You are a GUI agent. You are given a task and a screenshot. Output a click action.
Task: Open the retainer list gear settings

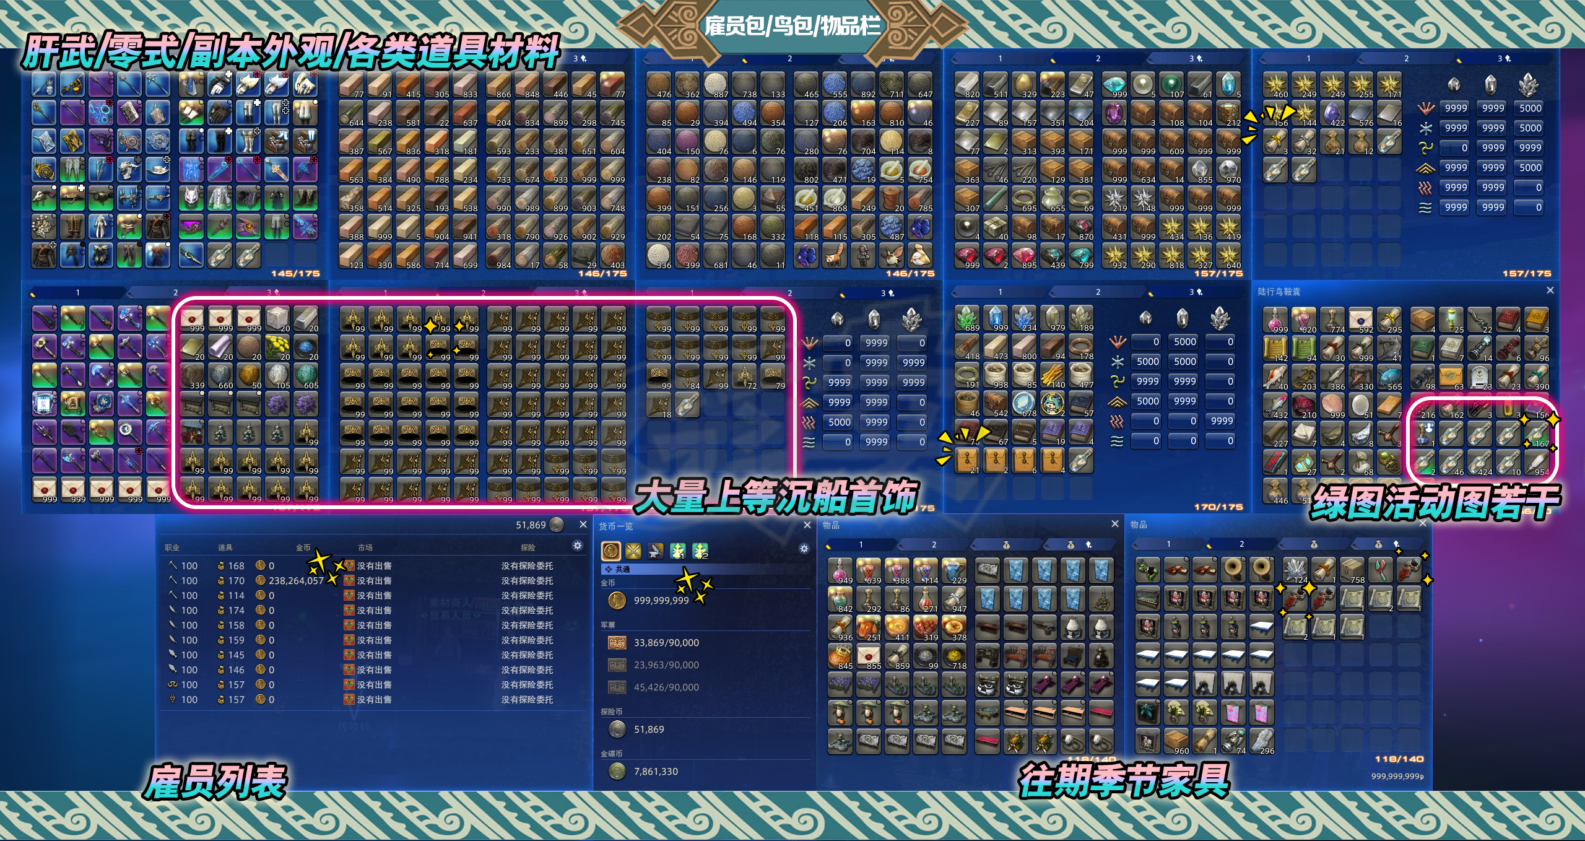coord(577,546)
